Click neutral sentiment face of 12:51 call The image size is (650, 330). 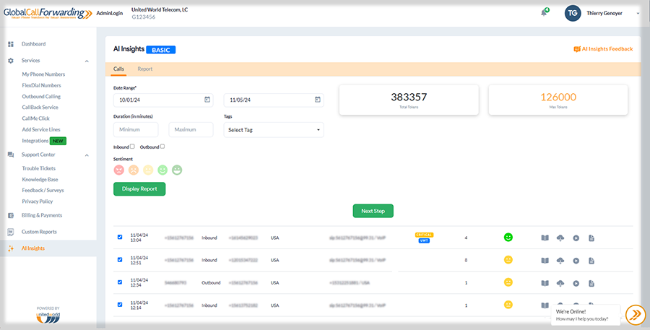508,260
